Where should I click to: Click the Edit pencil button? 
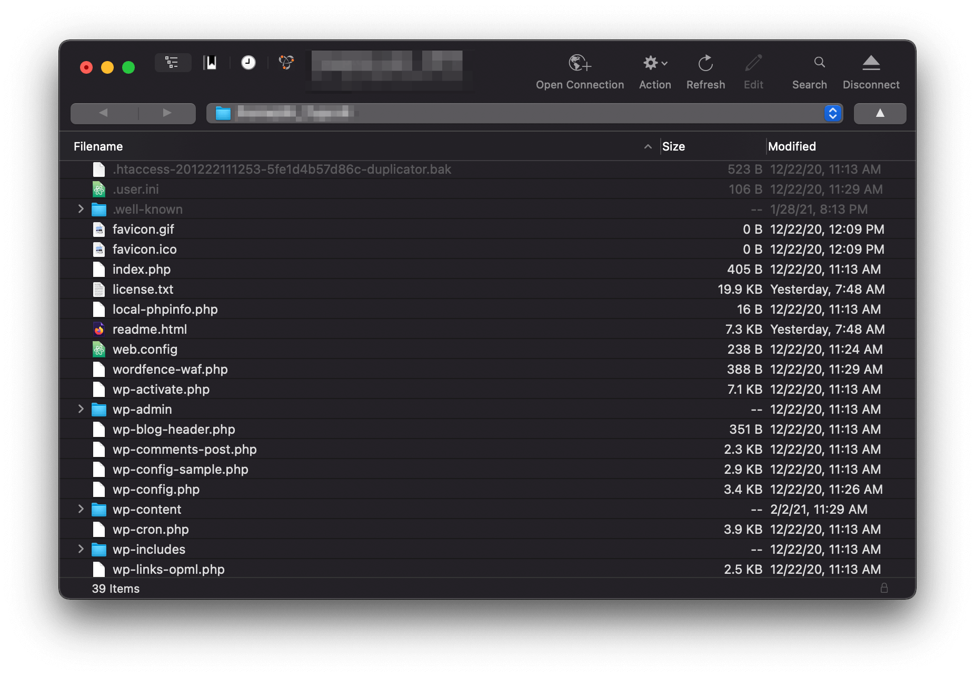[753, 72]
